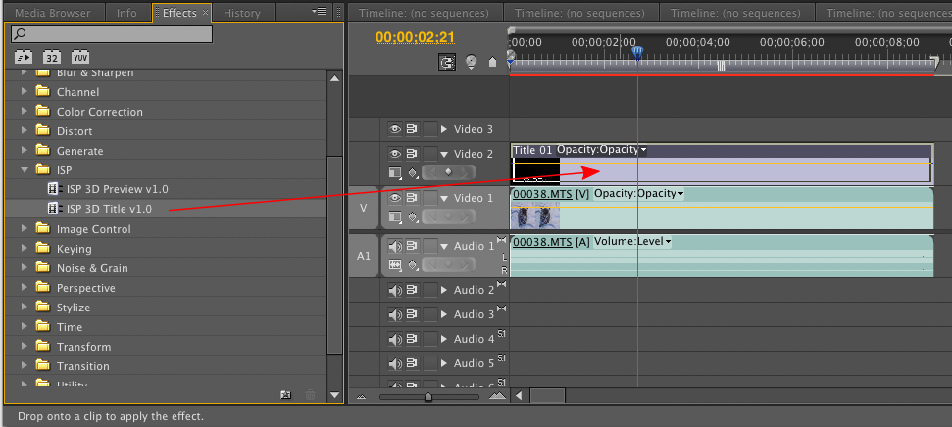The width and height of the screenshot is (952, 427).
Task: Click the ISP 3D Preview v1.0 effect icon
Action: tap(56, 189)
